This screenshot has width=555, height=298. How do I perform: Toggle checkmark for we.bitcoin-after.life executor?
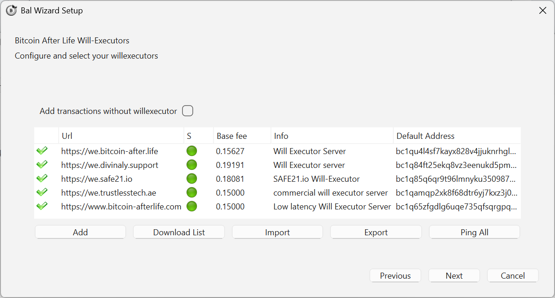click(42, 151)
